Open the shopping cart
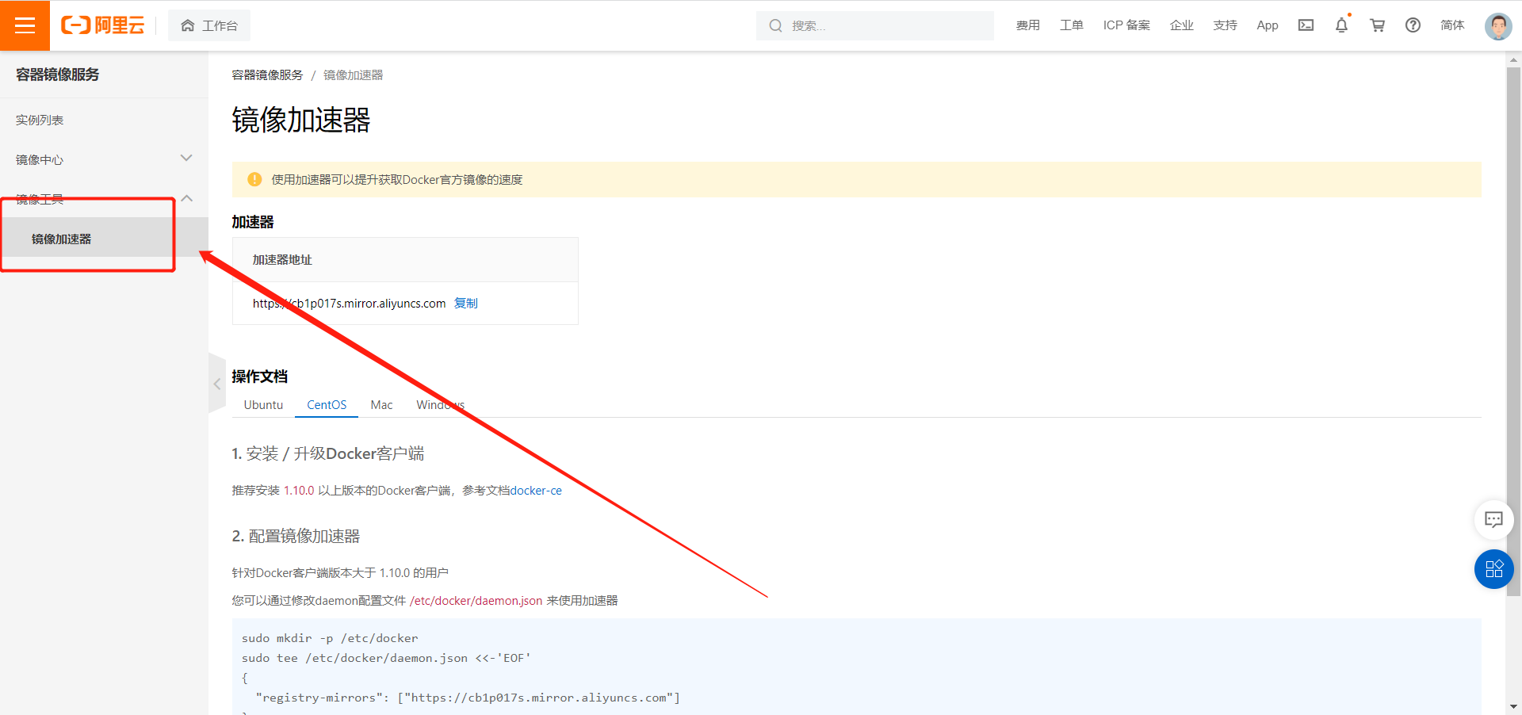Screen dimensions: 1522x715 click(1377, 25)
